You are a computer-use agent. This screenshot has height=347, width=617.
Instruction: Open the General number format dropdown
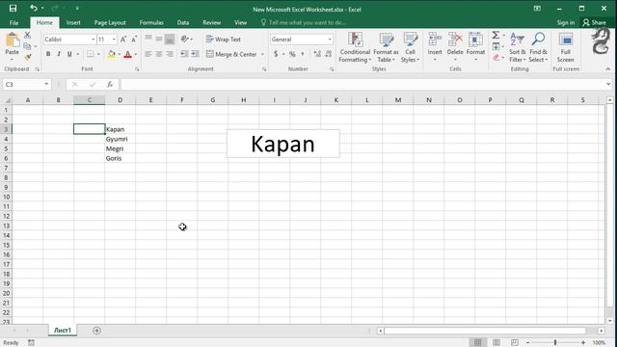(330, 40)
